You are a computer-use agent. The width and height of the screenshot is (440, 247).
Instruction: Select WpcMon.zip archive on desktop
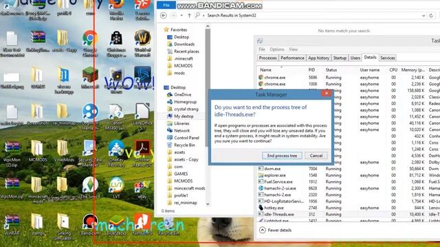[x=12, y=188]
